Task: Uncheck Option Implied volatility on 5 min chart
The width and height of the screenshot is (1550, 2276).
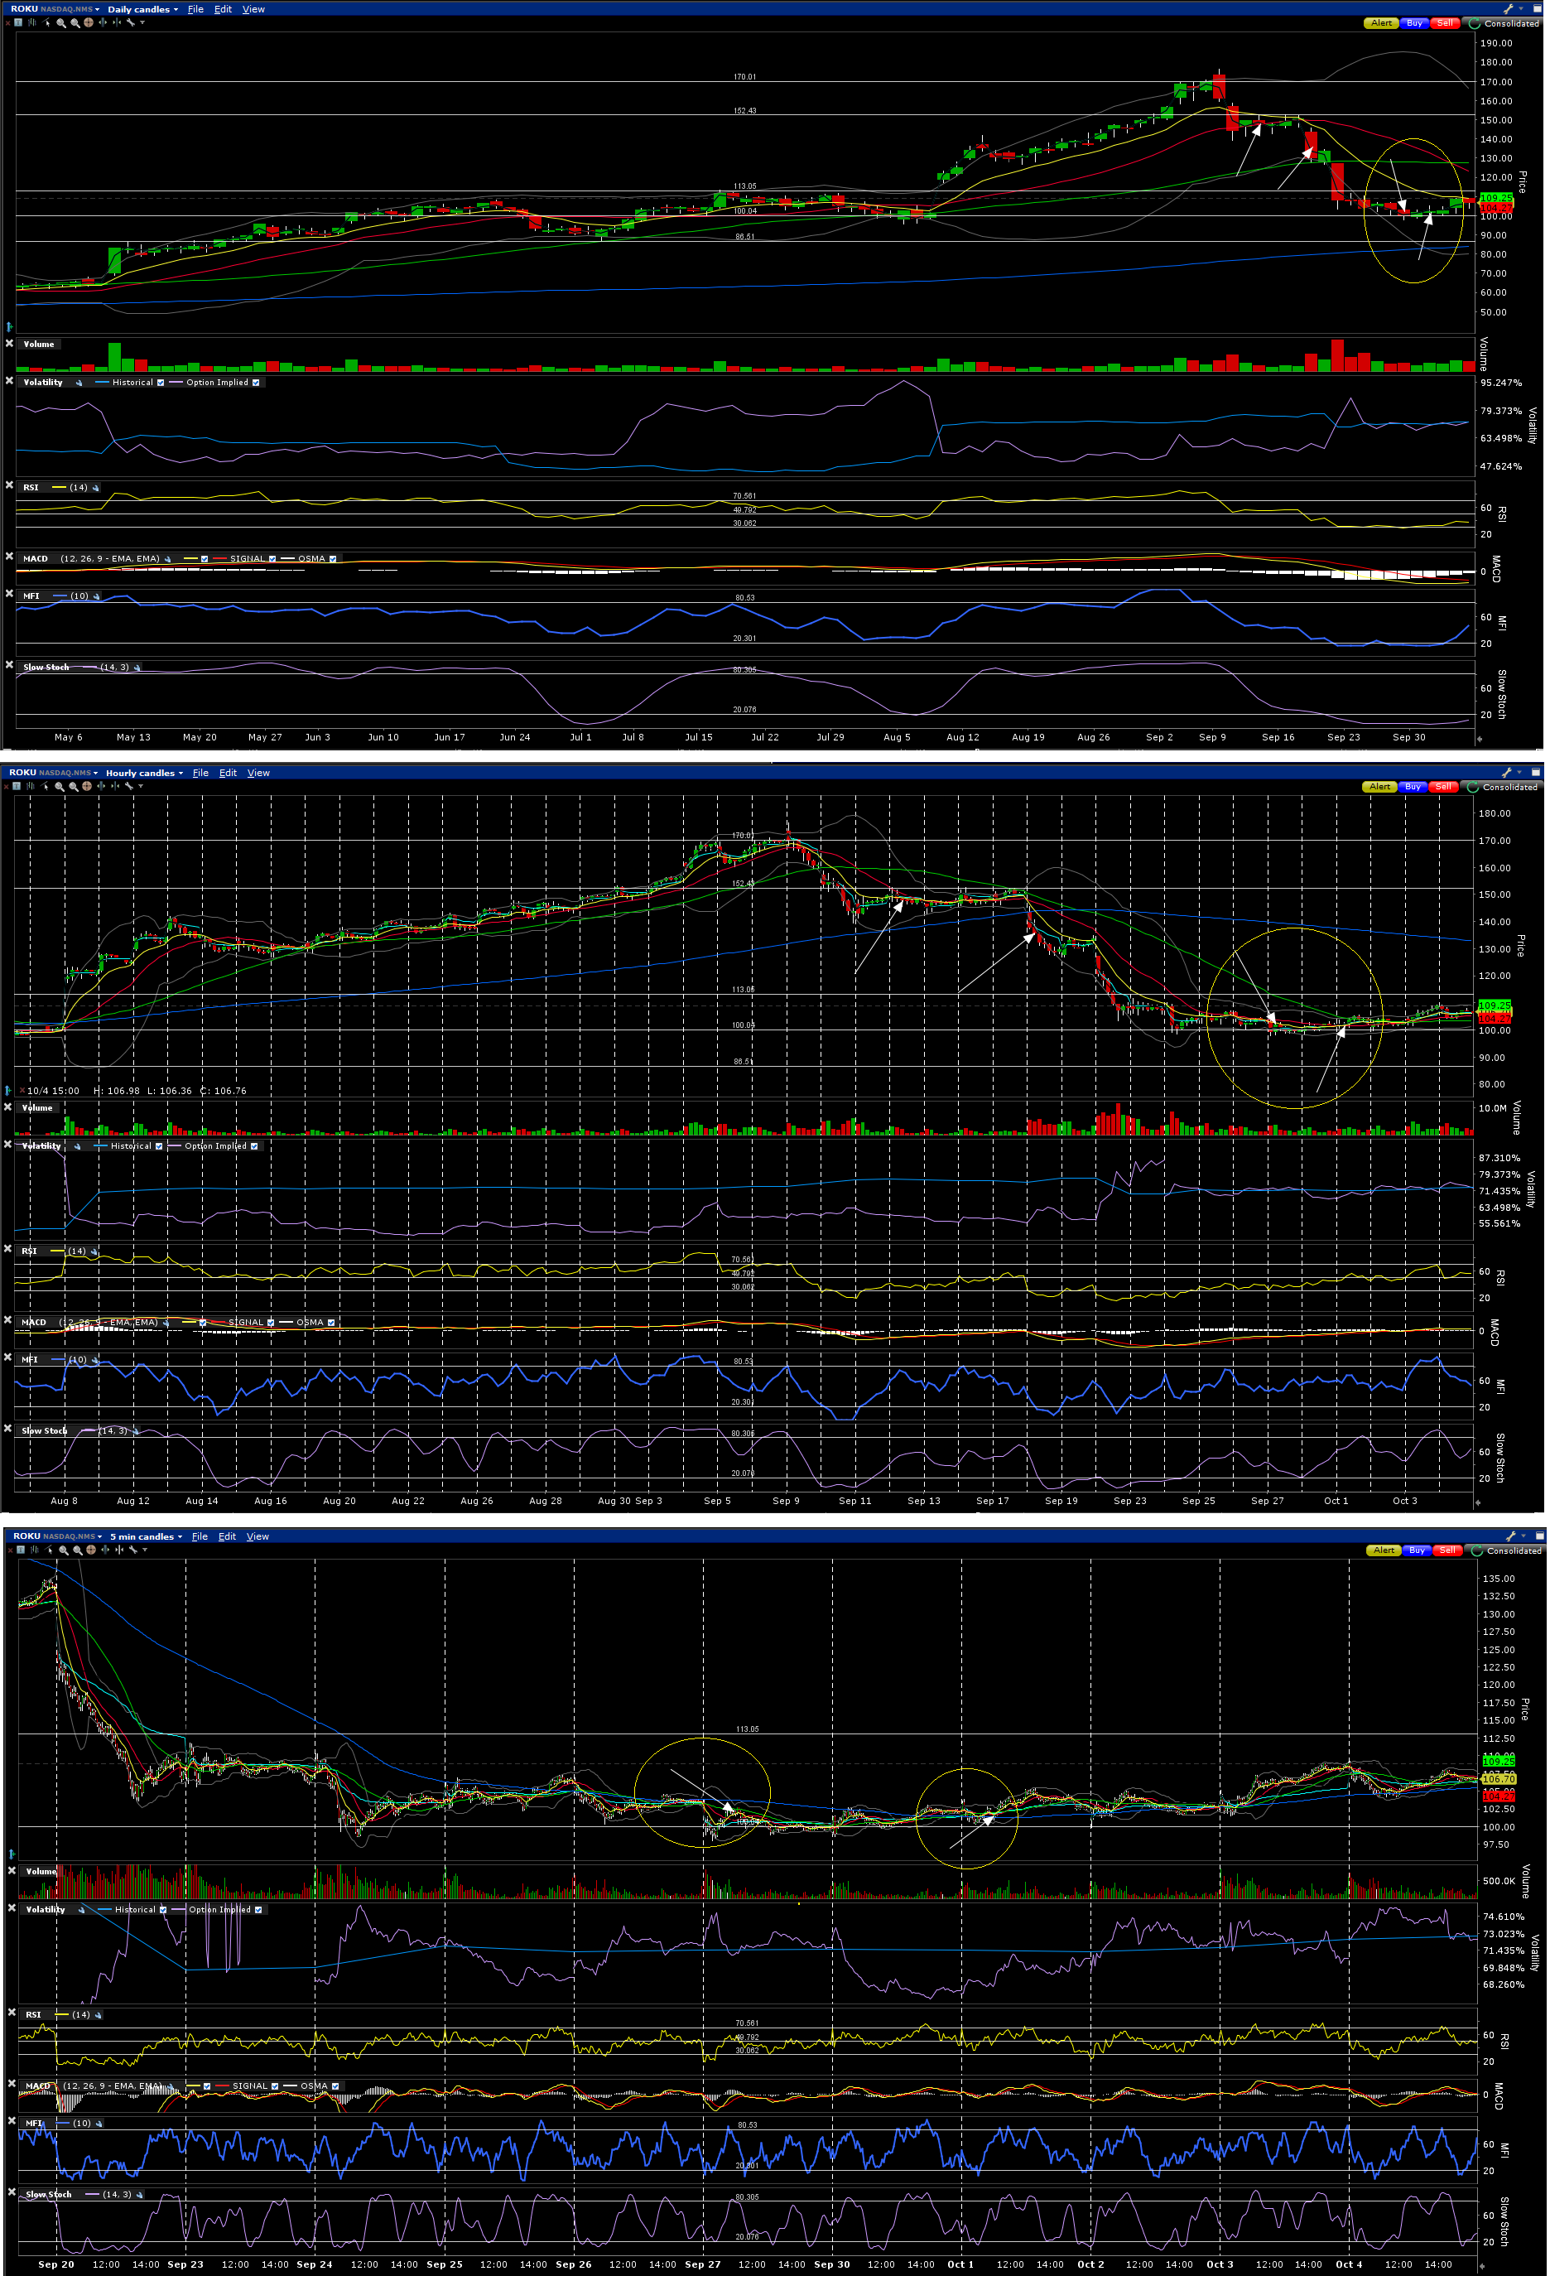Action: [x=258, y=1911]
